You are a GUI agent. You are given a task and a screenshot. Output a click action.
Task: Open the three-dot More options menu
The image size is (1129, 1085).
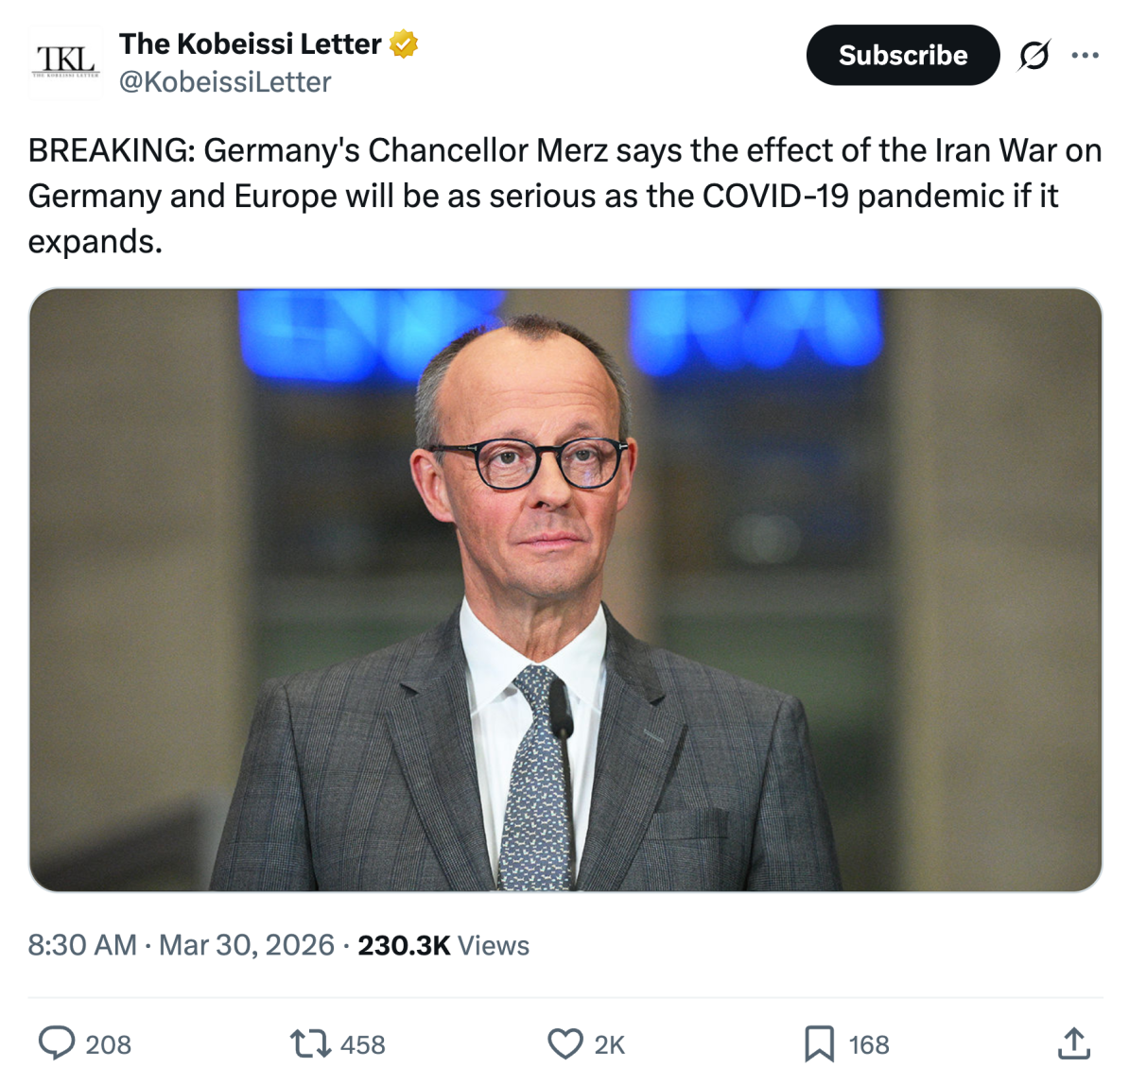click(1085, 56)
